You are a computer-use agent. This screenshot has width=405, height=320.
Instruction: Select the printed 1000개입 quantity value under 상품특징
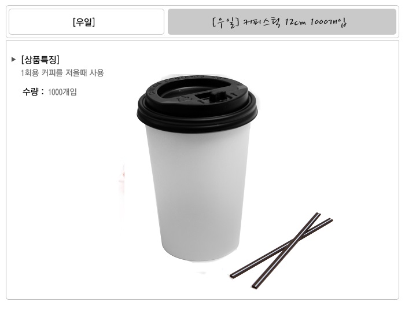click(62, 91)
